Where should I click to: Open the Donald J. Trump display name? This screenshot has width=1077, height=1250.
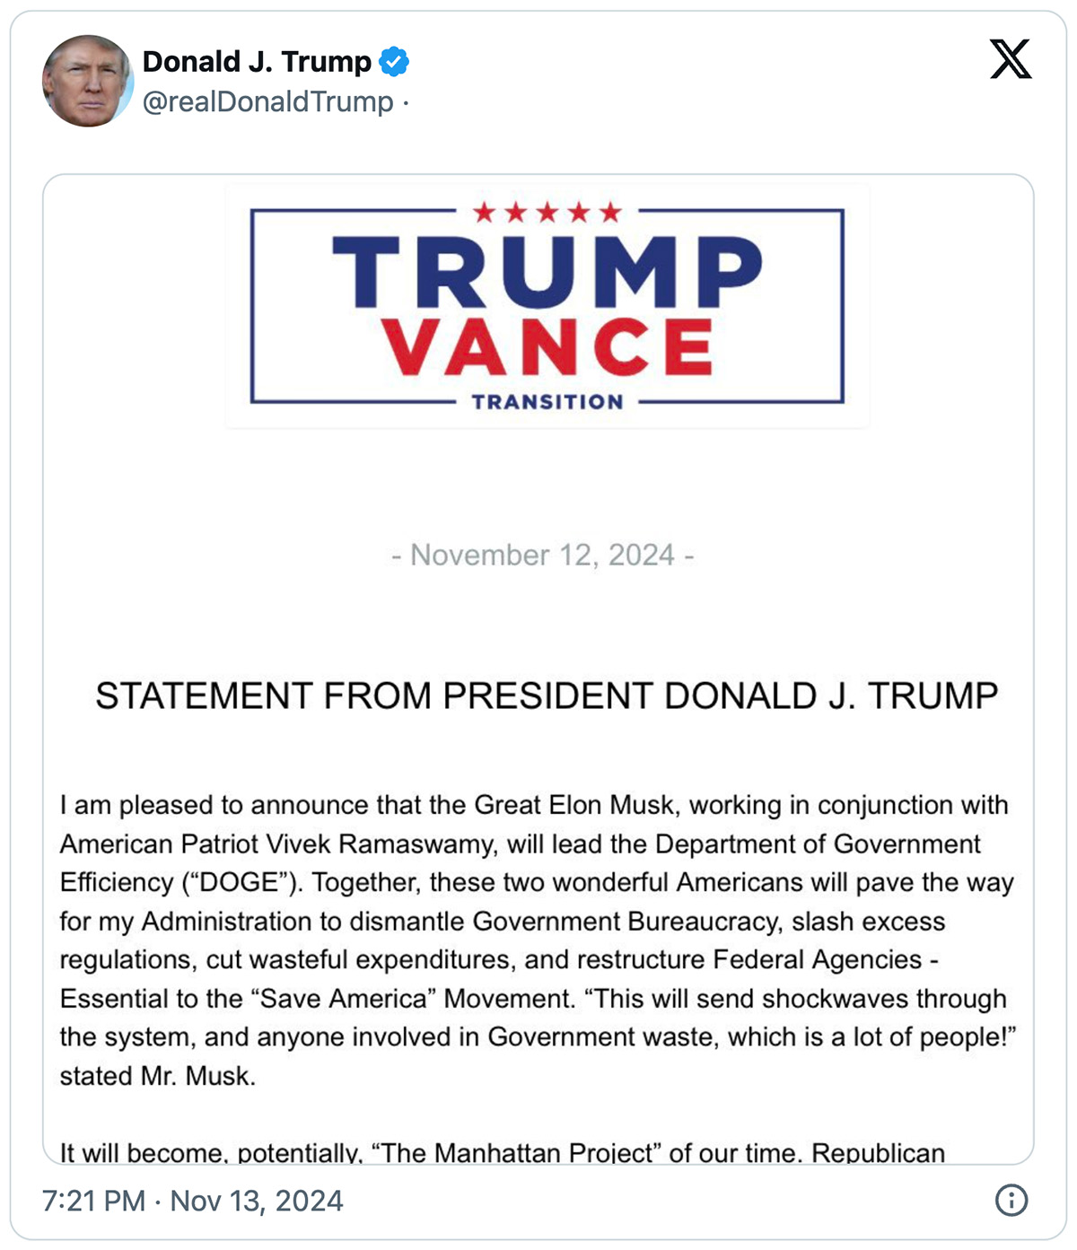257,62
